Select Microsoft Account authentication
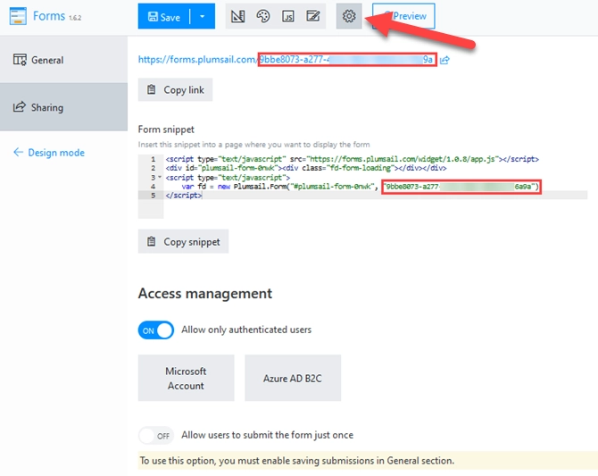 point(187,378)
